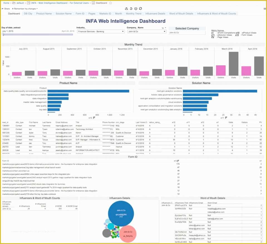
Task: Click the Title cell Technology Architect
Action: [84, 129]
